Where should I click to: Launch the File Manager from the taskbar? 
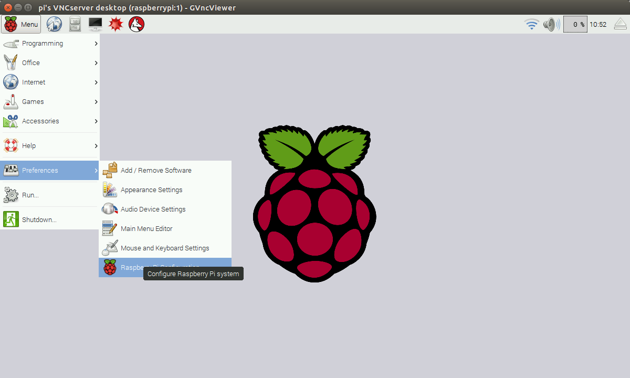75,24
